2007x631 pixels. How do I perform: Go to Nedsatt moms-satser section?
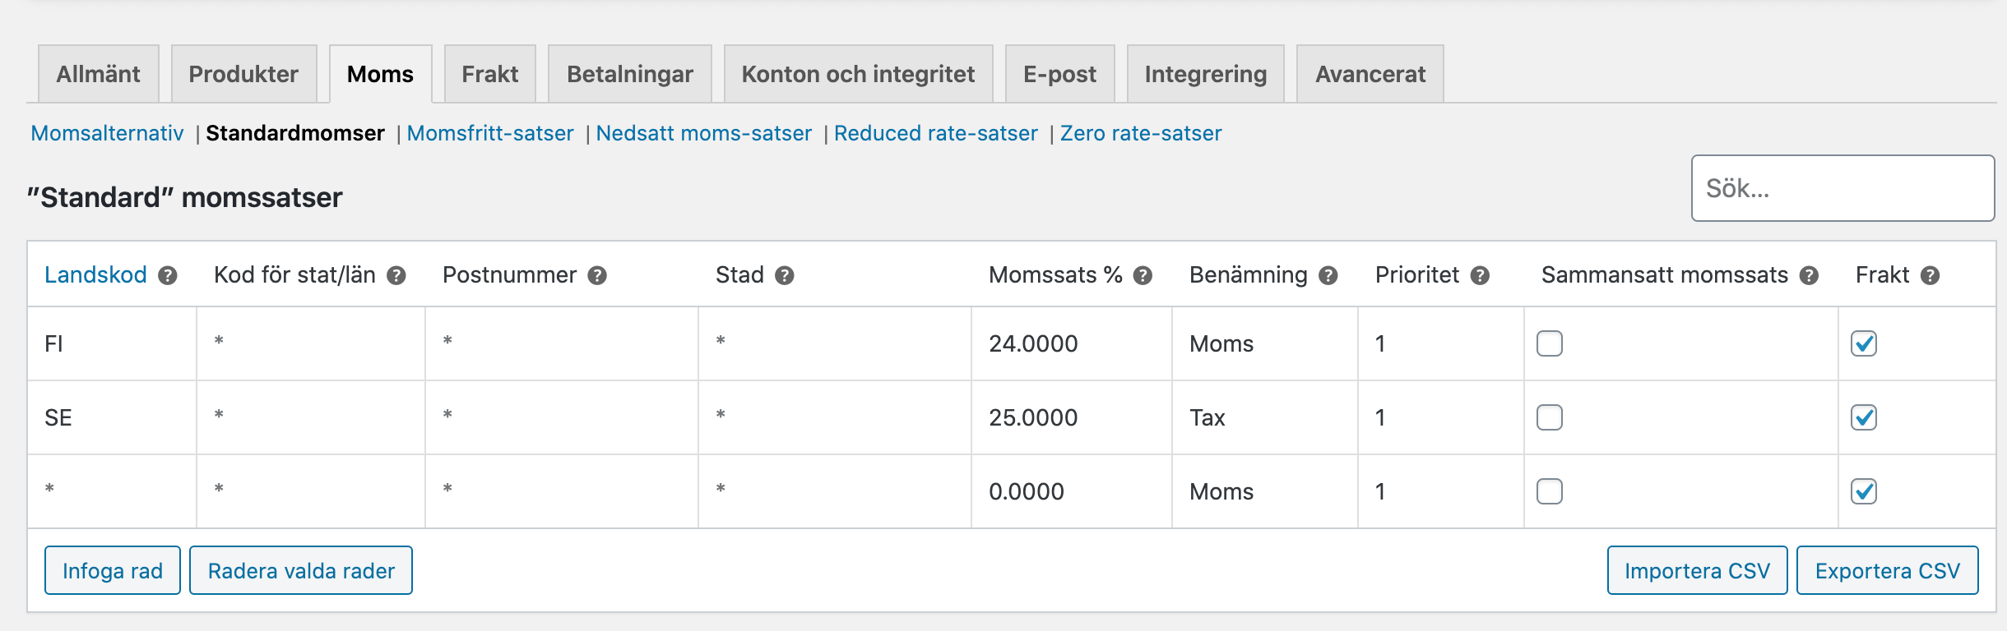coord(704,133)
